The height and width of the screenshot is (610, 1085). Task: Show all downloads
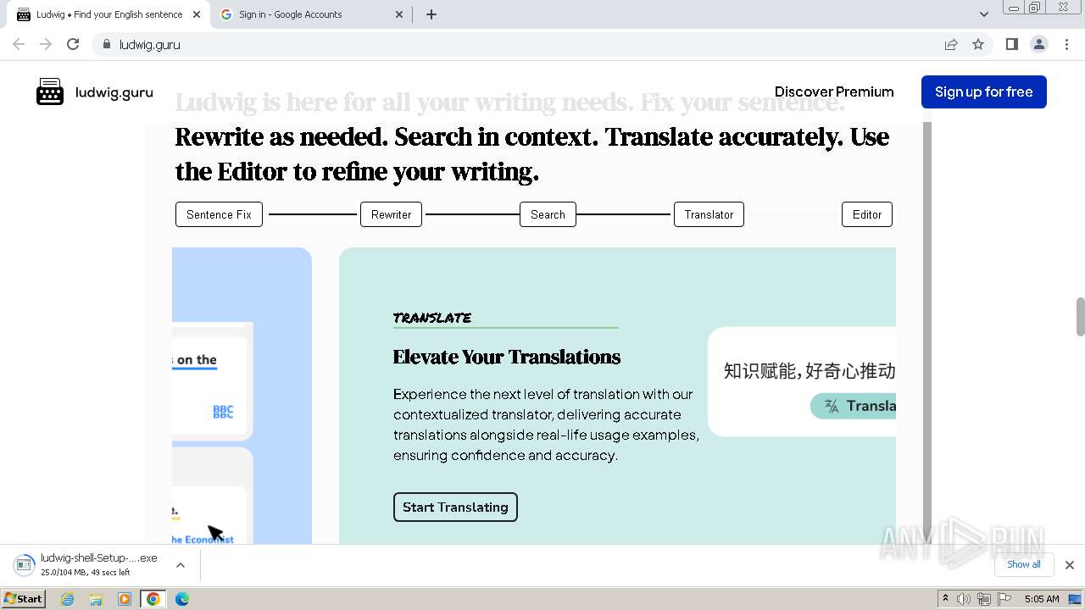point(1023,564)
